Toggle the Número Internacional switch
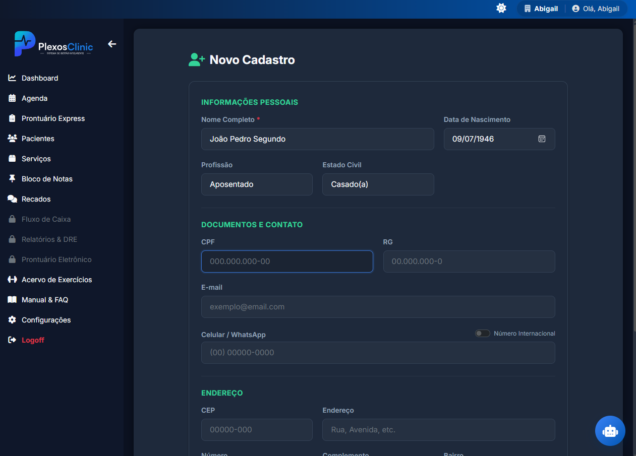The image size is (636, 456). pos(483,334)
